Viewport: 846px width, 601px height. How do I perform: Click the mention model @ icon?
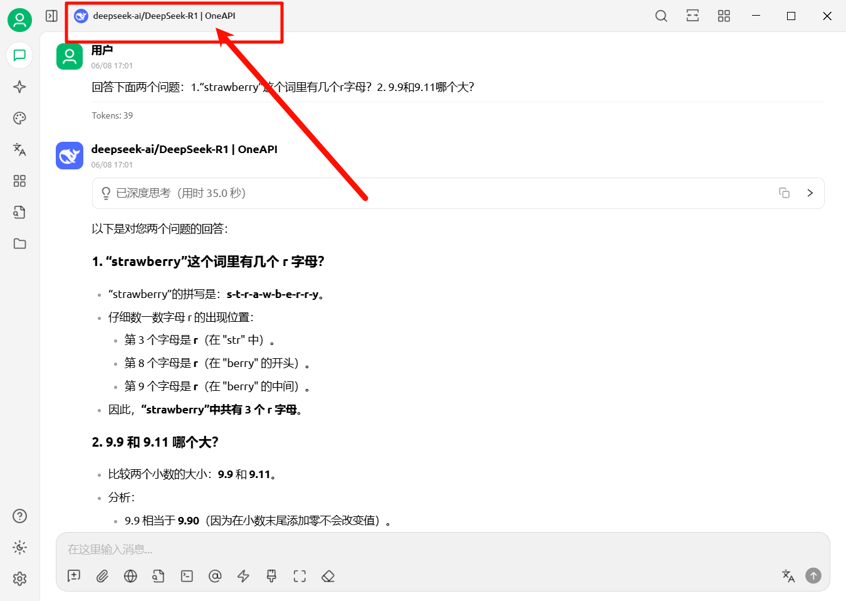[215, 576]
